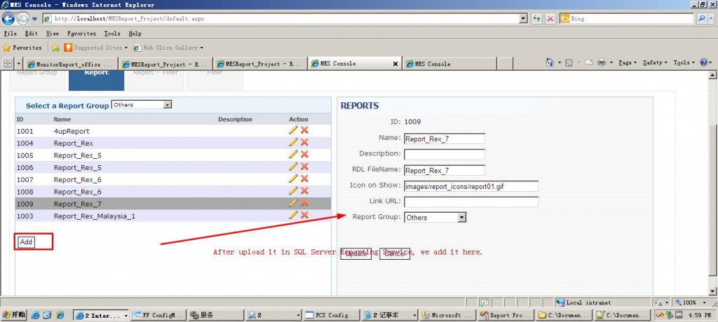This screenshot has height=322, width=718.
Task: Edit the 4upReport row with pencil icon
Action: (x=294, y=130)
